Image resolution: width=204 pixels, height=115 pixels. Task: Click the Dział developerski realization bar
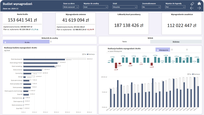click(x=44, y=60)
